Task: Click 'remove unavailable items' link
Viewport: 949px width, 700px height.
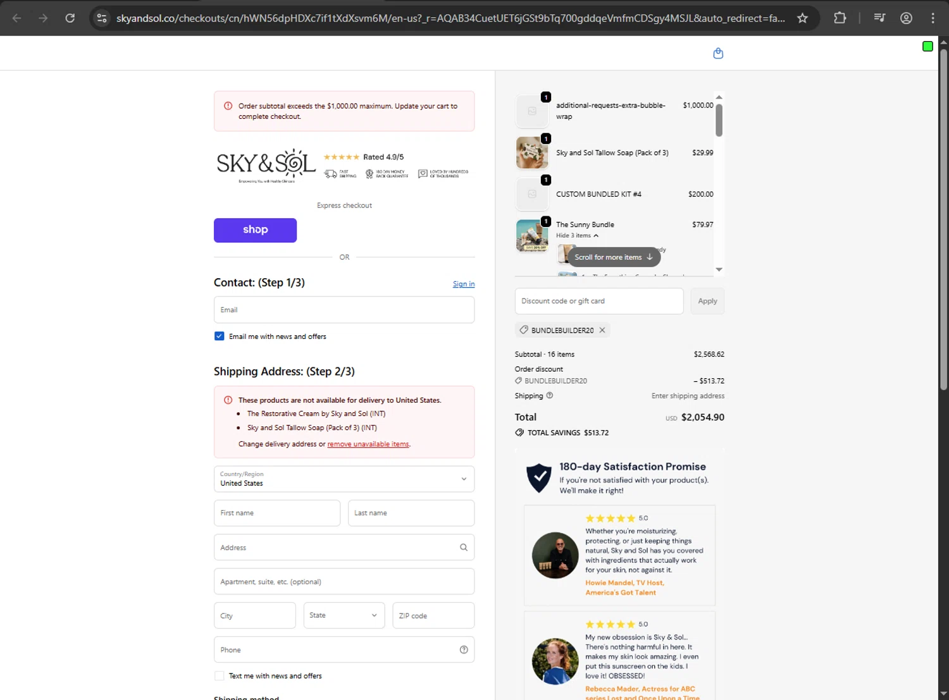Action: click(x=368, y=444)
